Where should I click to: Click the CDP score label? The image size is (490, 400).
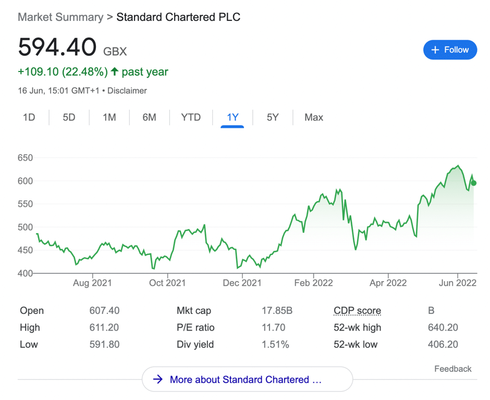357,311
